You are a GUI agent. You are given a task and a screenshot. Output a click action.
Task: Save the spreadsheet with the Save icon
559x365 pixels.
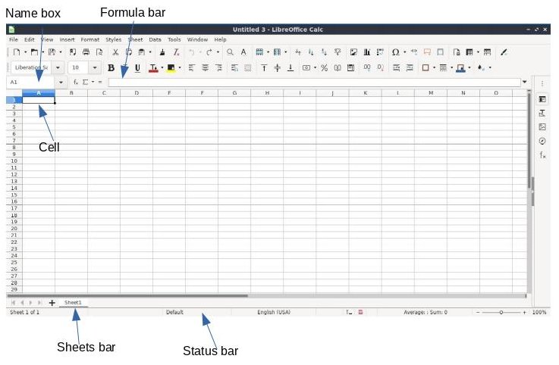pos(52,52)
